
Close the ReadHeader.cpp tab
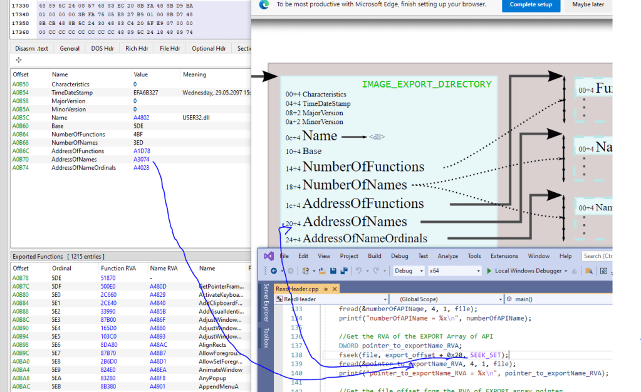point(334,289)
